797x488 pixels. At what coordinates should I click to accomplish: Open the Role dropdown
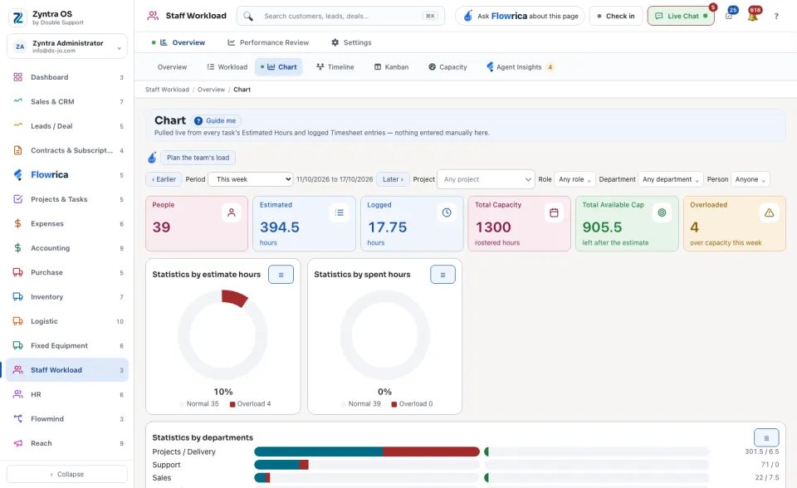click(x=575, y=179)
